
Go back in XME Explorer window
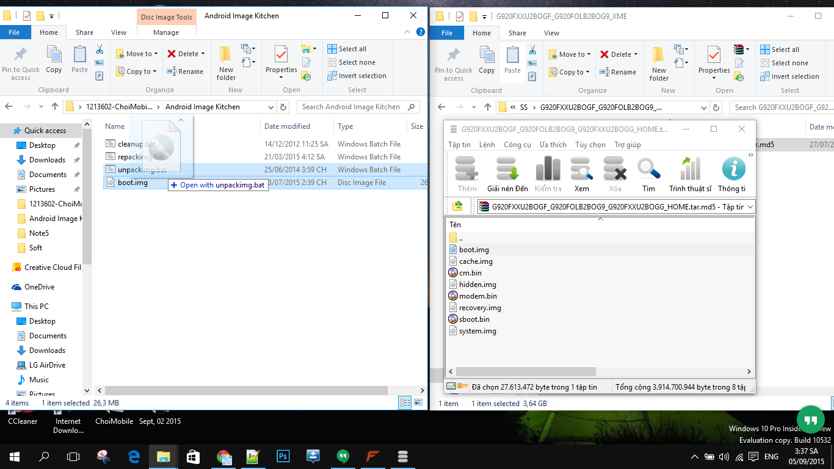[x=441, y=107]
